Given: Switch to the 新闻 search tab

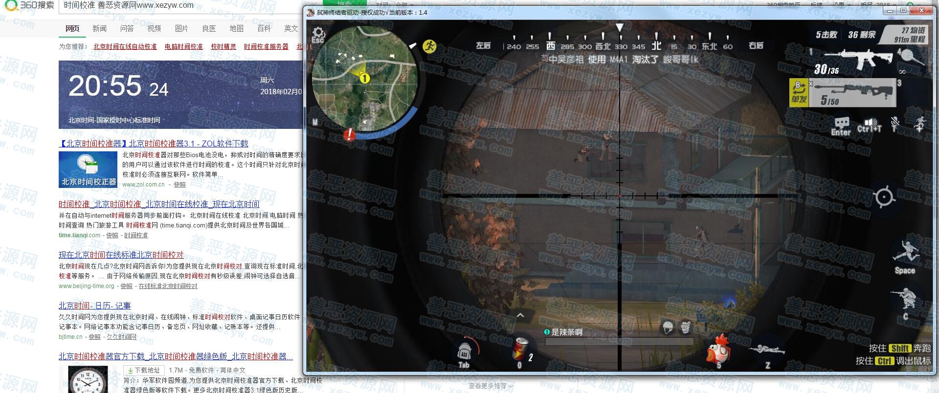Looking at the screenshot, I should point(99,29).
